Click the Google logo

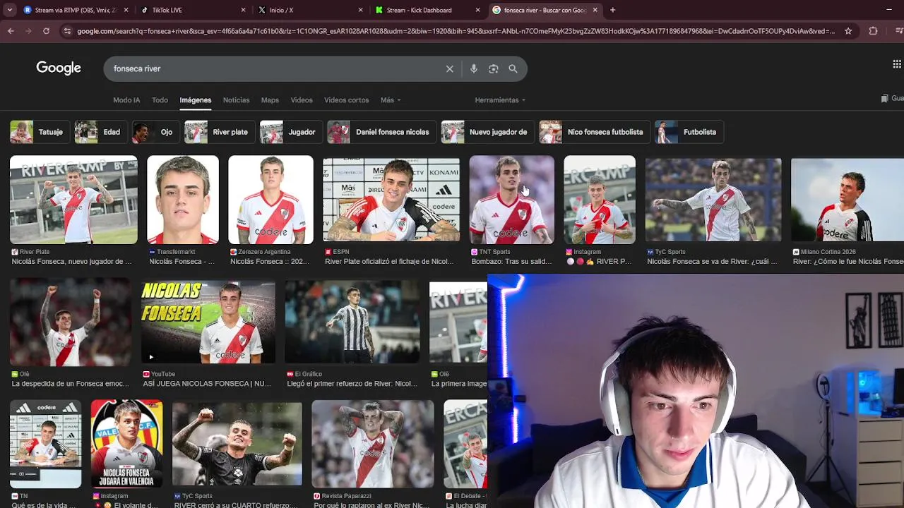pyautogui.click(x=59, y=68)
